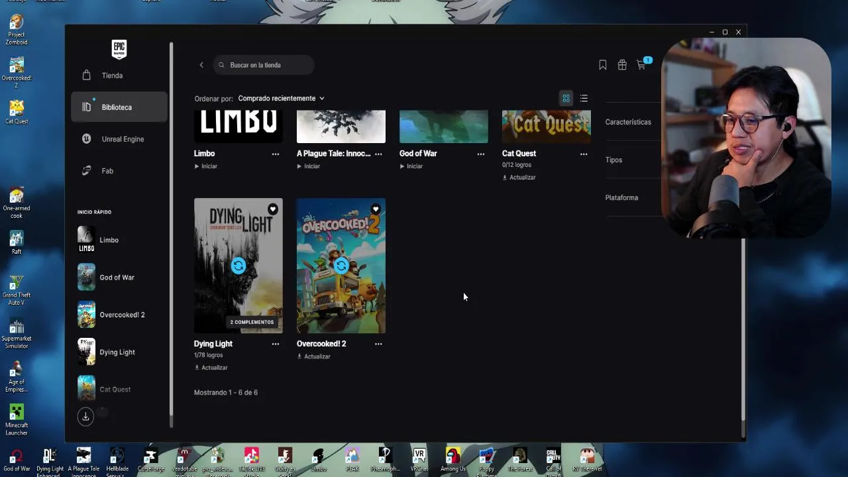Open VRChat desktop icon
Screen dimensions: 848x477
click(419, 460)
